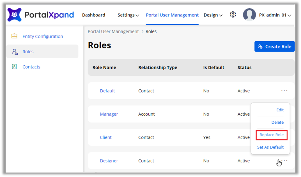
Task: Open the settings gear icon
Action: (x=233, y=15)
